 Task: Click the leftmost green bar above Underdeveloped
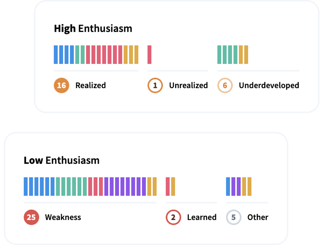(219, 55)
